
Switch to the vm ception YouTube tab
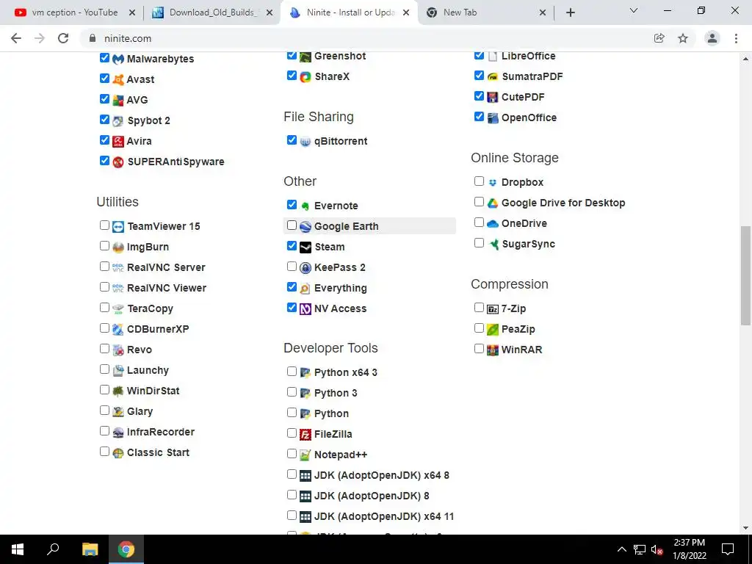click(71, 12)
